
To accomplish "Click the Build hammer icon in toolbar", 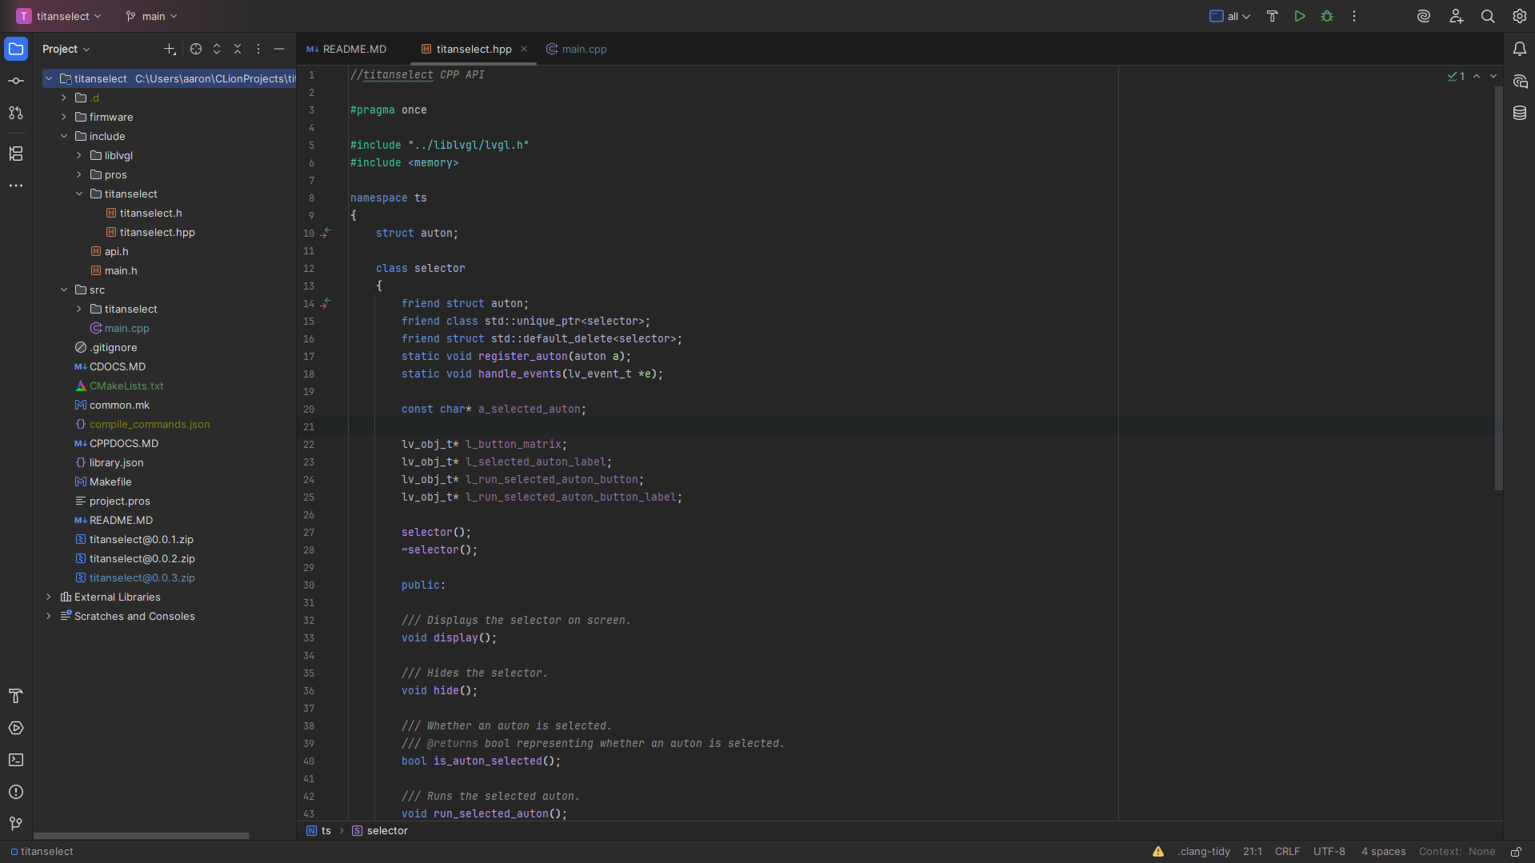I will coord(1272,16).
